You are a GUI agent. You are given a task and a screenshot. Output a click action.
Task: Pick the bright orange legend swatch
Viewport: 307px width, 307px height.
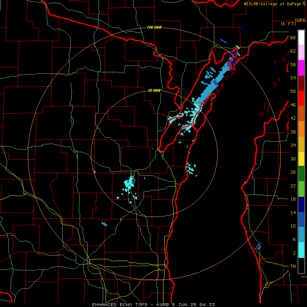pyautogui.click(x=301, y=129)
